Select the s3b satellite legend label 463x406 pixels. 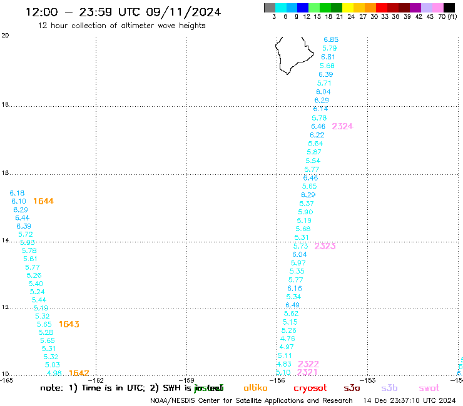click(x=389, y=388)
